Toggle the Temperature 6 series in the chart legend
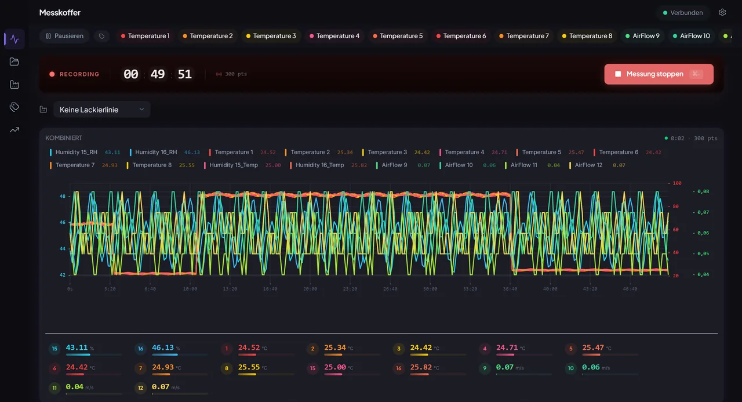The height and width of the screenshot is (402, 742). pyautogui.click(x=627, y=153)
